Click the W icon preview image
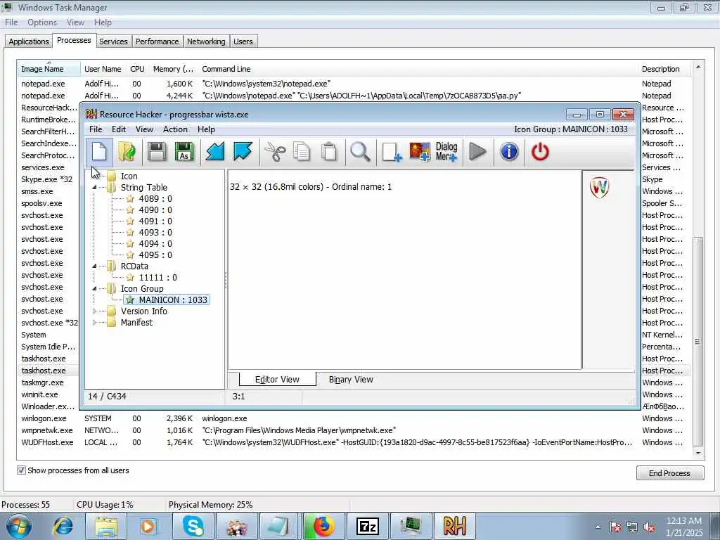Viewport: 720px width, 540px height. [x=599, y=187]
